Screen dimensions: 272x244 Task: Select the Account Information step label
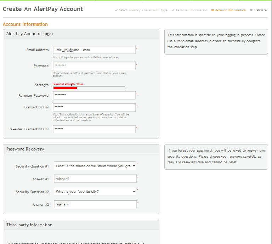pos(231,10)
